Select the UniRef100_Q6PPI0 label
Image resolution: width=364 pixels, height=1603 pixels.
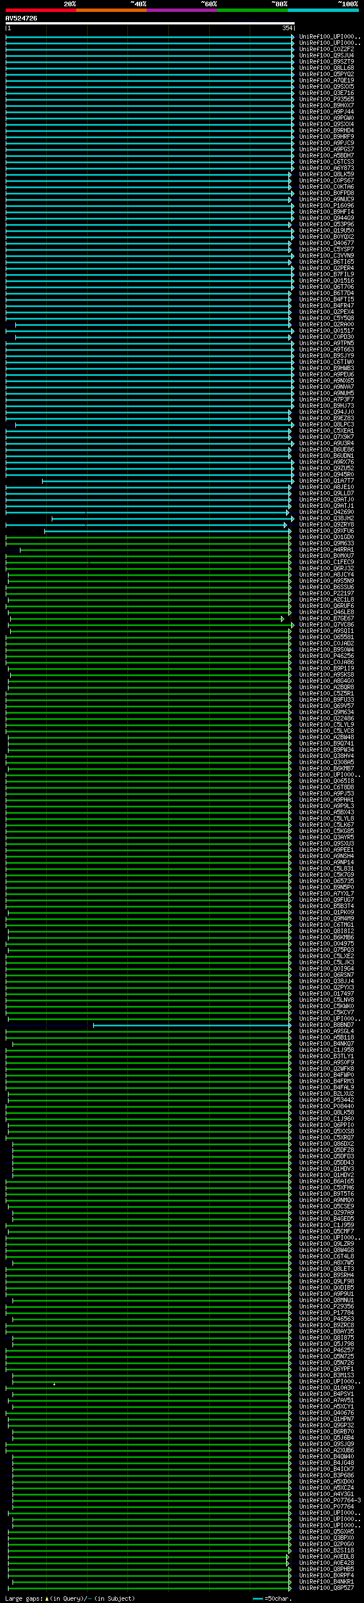click(326, 1125)
